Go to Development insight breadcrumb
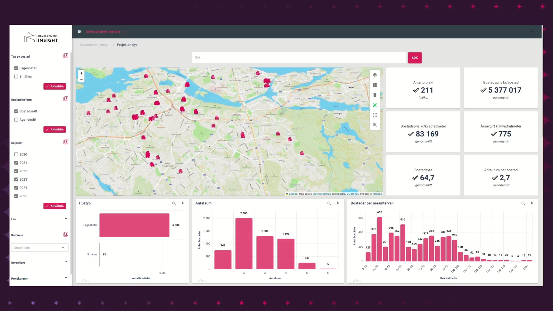Image resolution: width=553 pixels, height=311 pixels. pyautogui.click(x=95, y=45)
